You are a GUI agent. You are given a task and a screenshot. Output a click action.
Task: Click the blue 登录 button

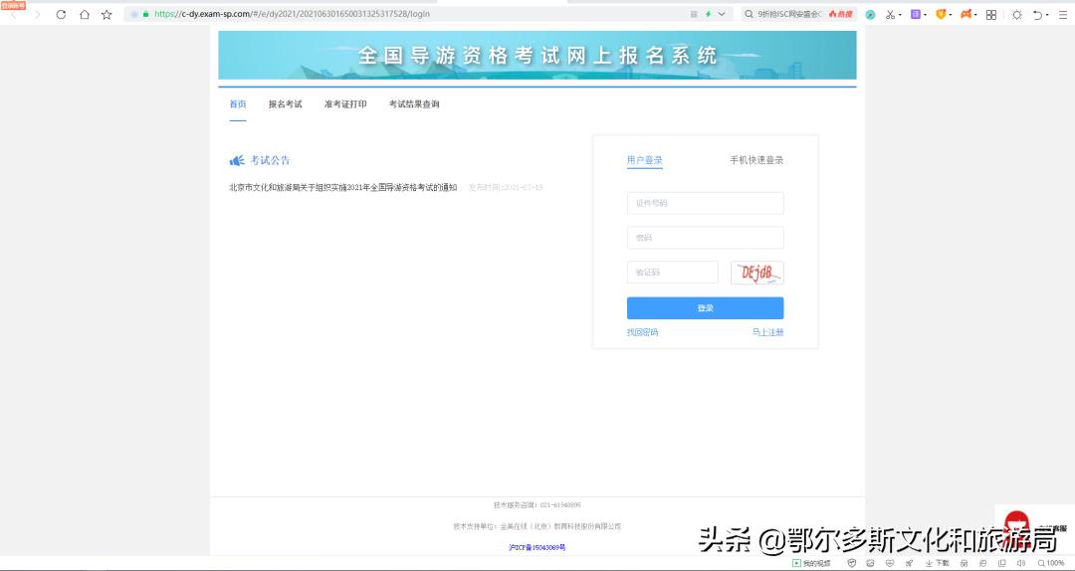tap(706, 307)
